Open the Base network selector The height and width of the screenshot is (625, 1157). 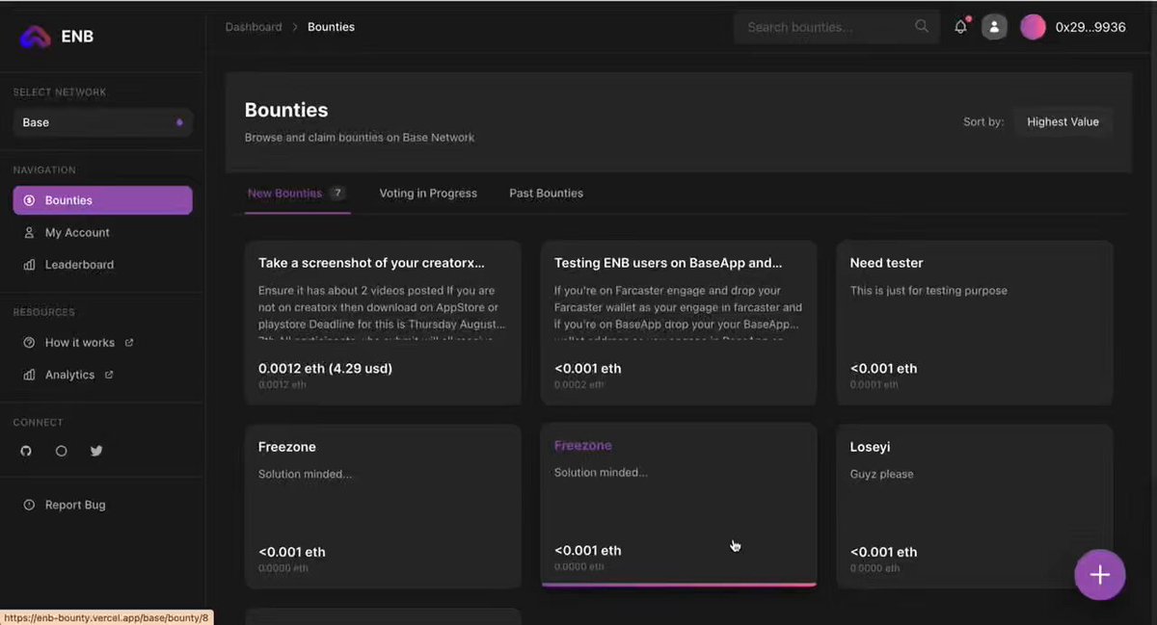[102, 122]
